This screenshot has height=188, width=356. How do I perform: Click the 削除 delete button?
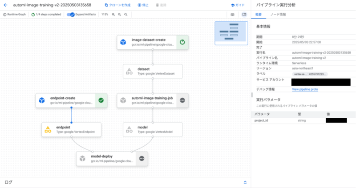[161, 5]
